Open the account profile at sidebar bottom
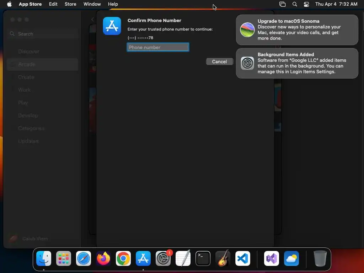The width and height of the screenshot is (364, 273). [28, 239]
